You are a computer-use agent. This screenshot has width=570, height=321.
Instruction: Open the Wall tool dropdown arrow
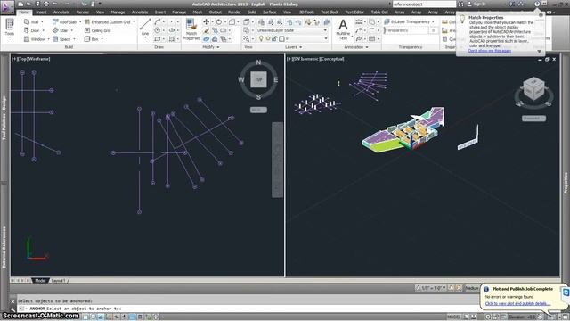[x=42, y=21]
